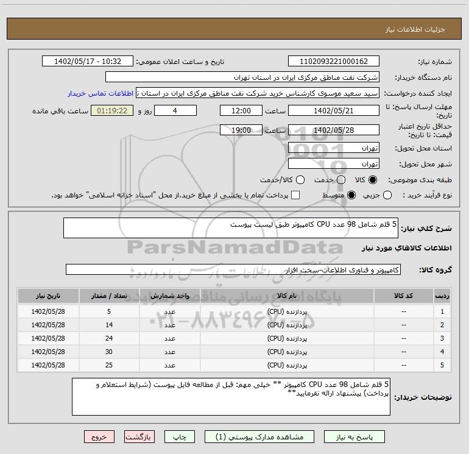Screen dimensions: 469x454
Task: Click the خروج exit button
Action: [x=99, y=437]
